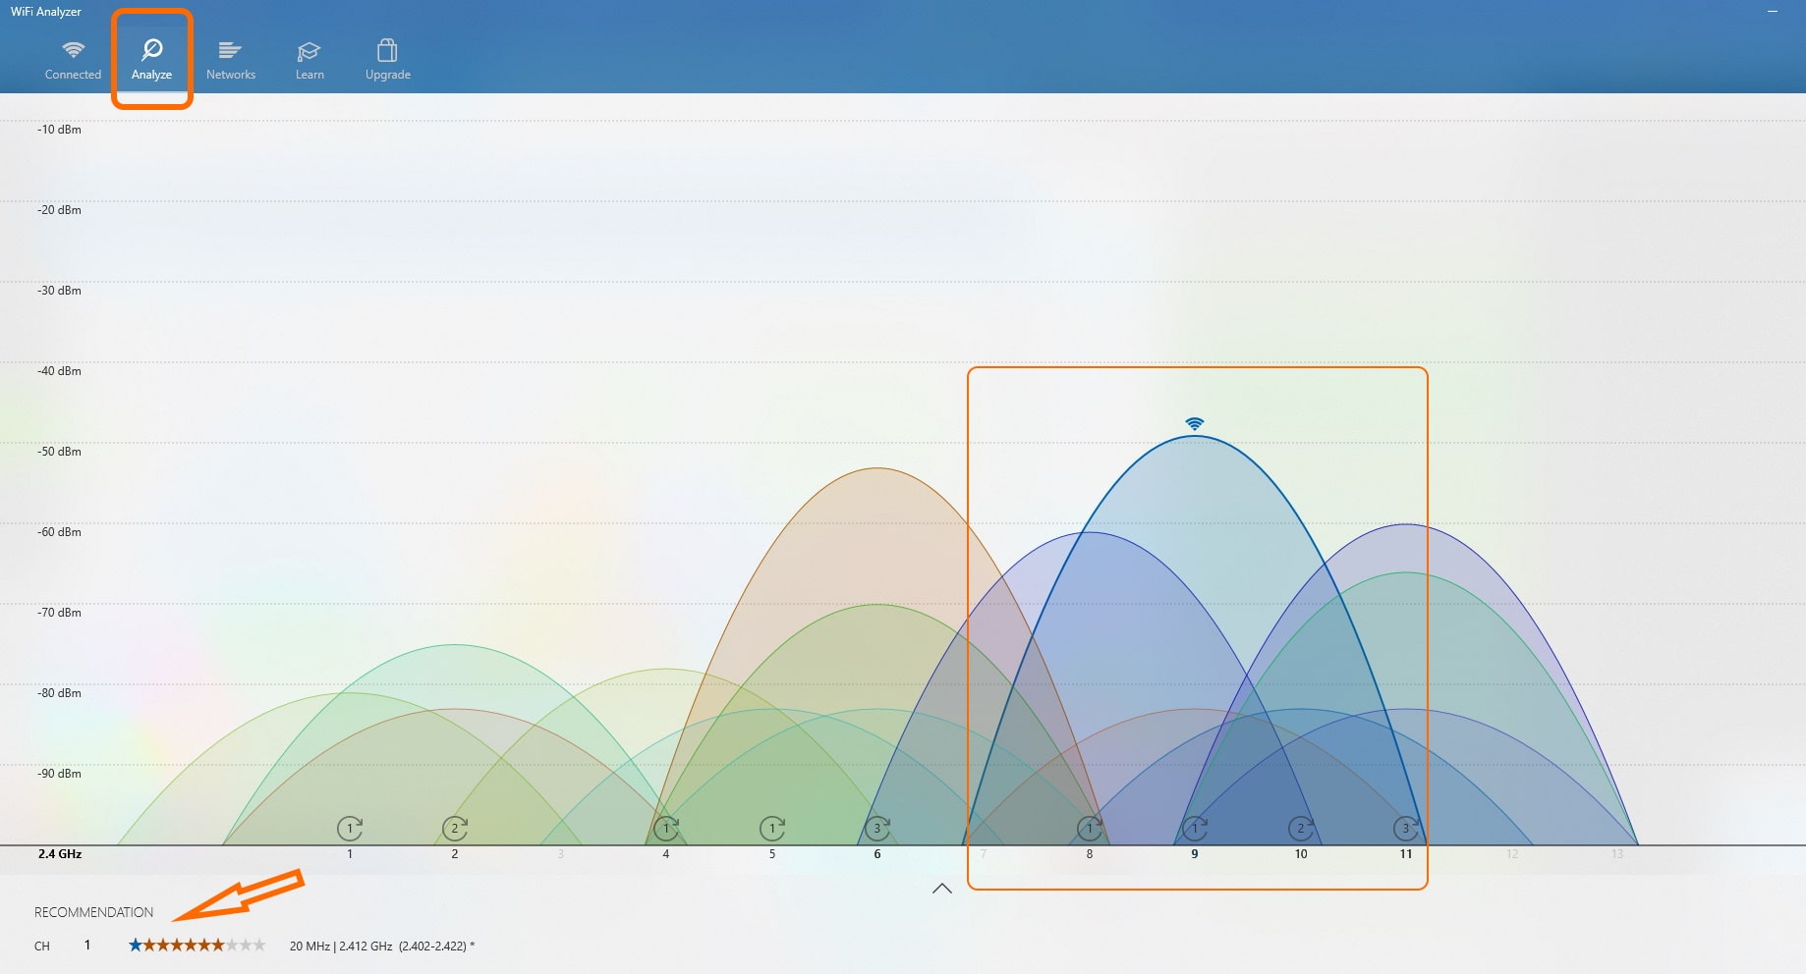1806x974 pixels.
Task: Click the network cycle badge on channel 6
Action: point(877,828)
